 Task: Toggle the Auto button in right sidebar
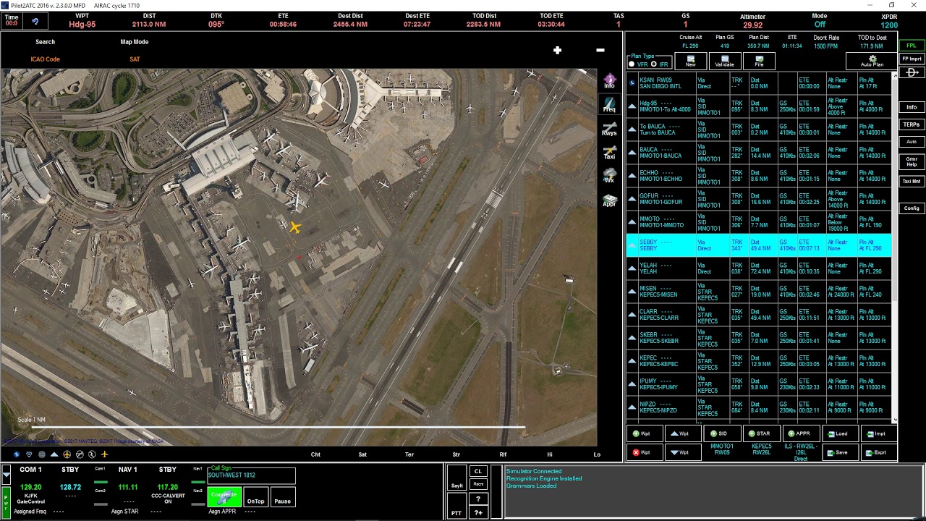(912, 142)
